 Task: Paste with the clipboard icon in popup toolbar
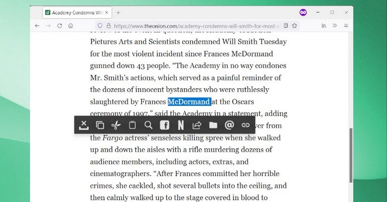click(132, 125)
